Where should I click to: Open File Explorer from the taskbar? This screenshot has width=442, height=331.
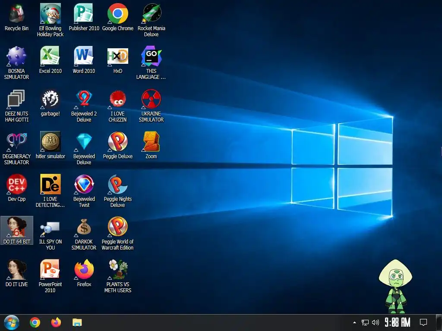tap(77, 322)
